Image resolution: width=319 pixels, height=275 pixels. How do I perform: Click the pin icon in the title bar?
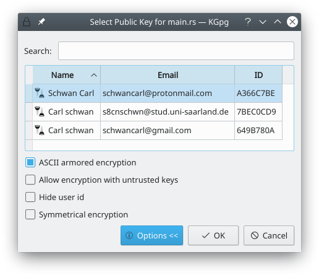[41, 22]
